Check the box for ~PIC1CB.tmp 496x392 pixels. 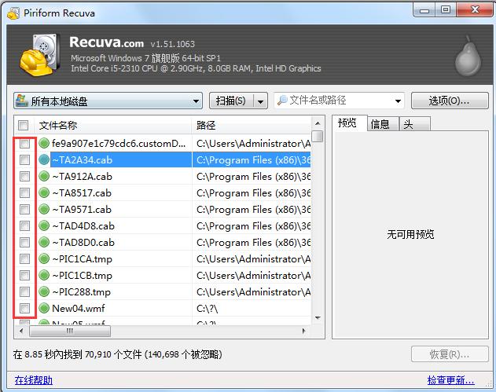point(24,276)
